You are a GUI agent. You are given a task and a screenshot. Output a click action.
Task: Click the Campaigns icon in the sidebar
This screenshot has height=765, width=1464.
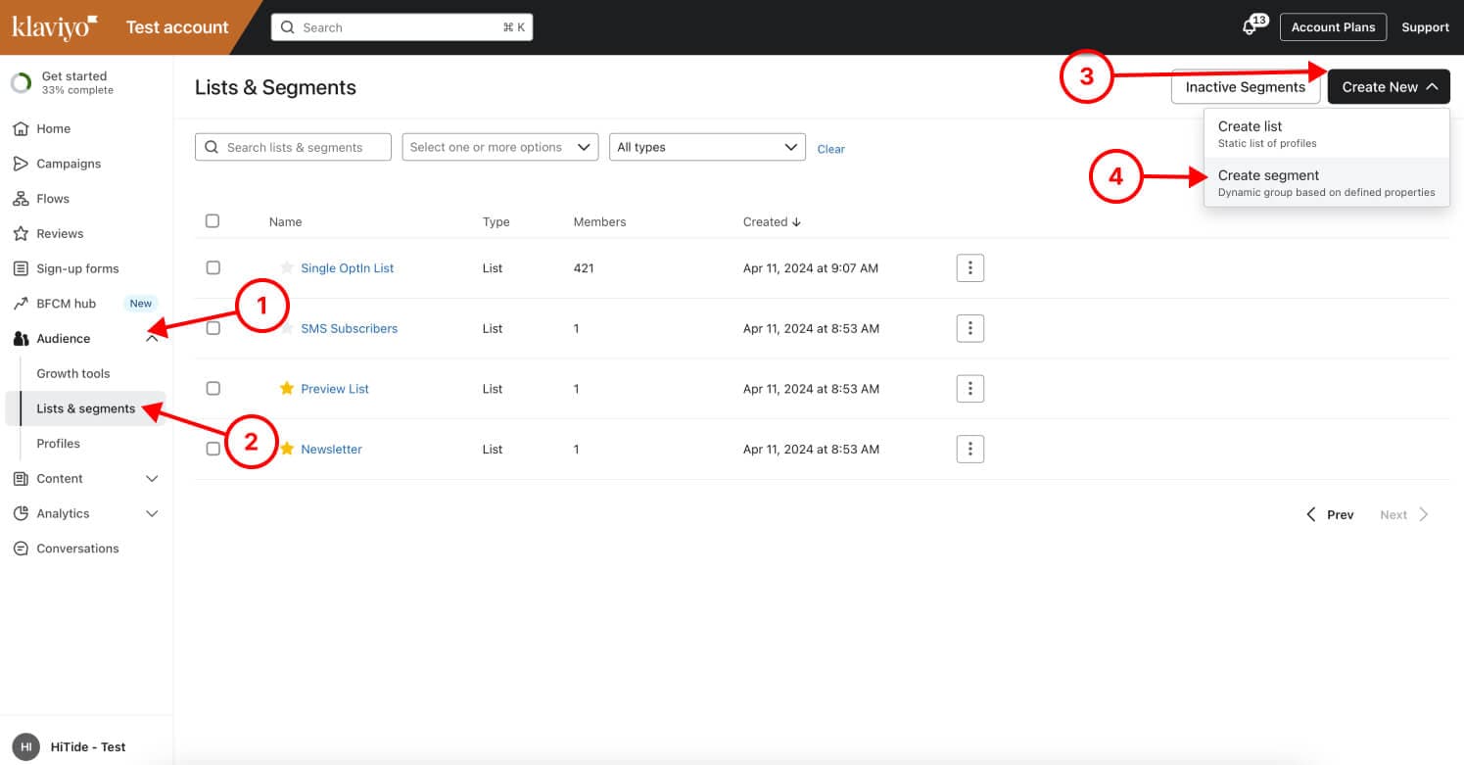pos(21,164)
